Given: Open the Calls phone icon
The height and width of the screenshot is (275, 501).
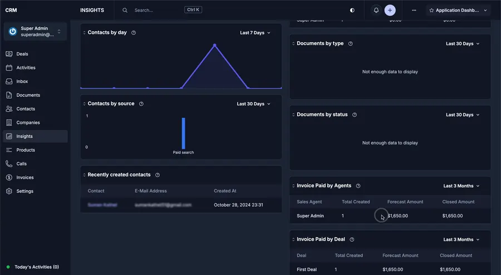Looking at the screenshot, I should pyautogui.click(x=9, y=164).
